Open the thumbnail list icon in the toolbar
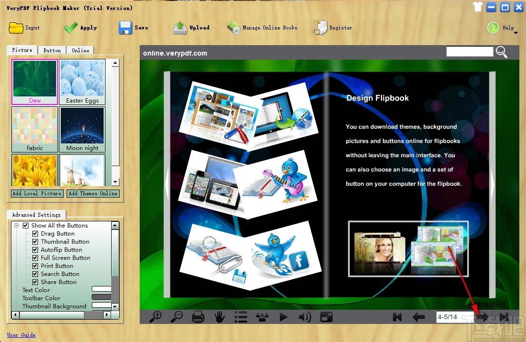 coord(241,316)
